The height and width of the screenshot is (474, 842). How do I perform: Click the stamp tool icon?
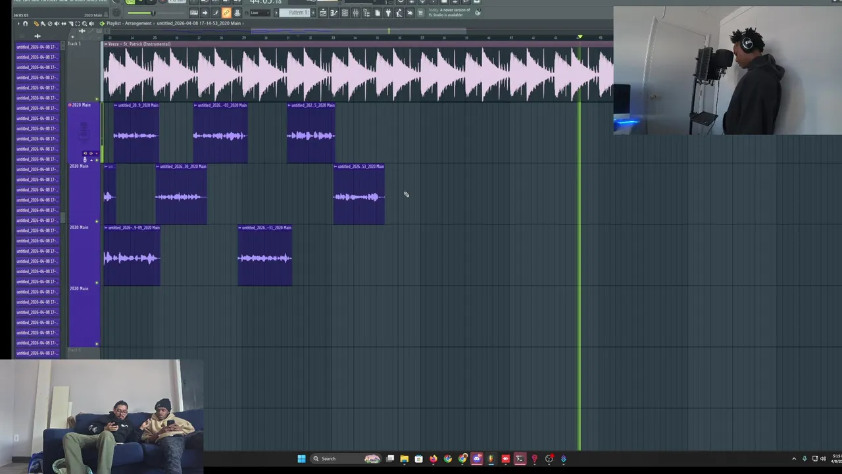[237, 13]
